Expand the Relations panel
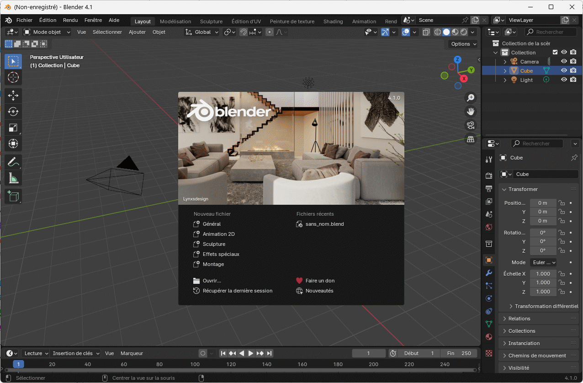Viewport: 583px width, 383px height. click(x=539, y=319)
